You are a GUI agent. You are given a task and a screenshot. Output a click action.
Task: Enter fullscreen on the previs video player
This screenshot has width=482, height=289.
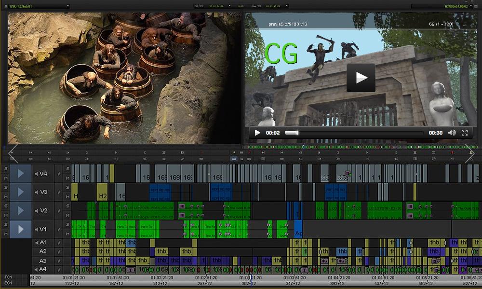point(465,133)
